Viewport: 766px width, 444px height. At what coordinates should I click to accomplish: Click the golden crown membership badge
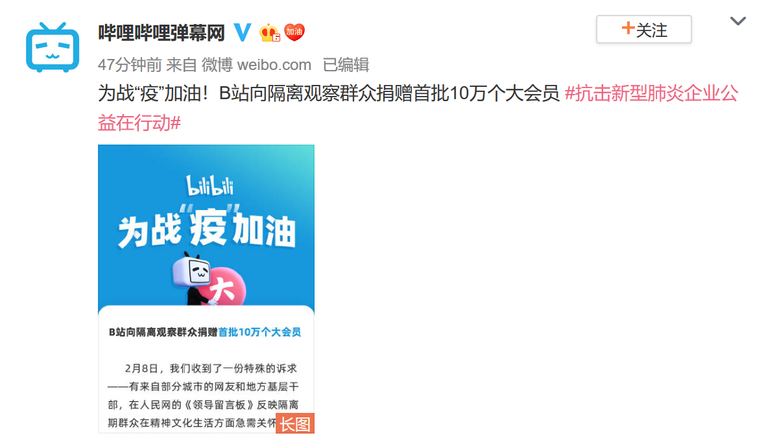tap(270, 32)
